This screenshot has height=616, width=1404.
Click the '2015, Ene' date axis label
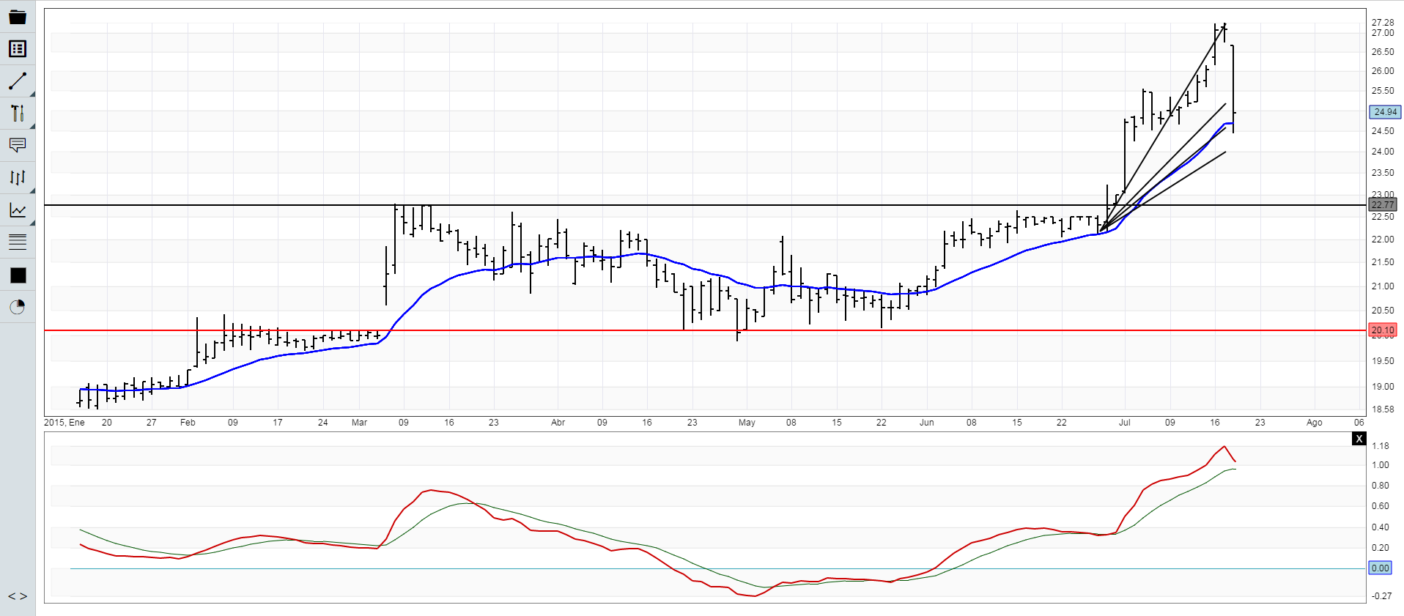pos(64,423)
